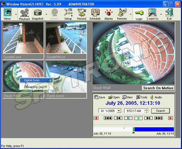182x149 pixels.
Task: Open Playback mode from the toolbar
Action: point(24,14)
